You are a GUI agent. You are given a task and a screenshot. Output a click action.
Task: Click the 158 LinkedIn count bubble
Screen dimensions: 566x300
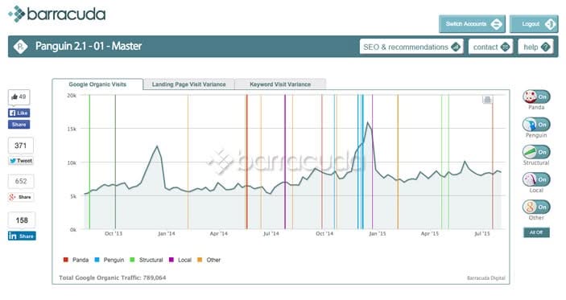(x=22, y=220)
